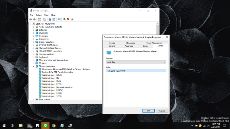Select WAN Miniport (SSTP) entry

[52, 96]
